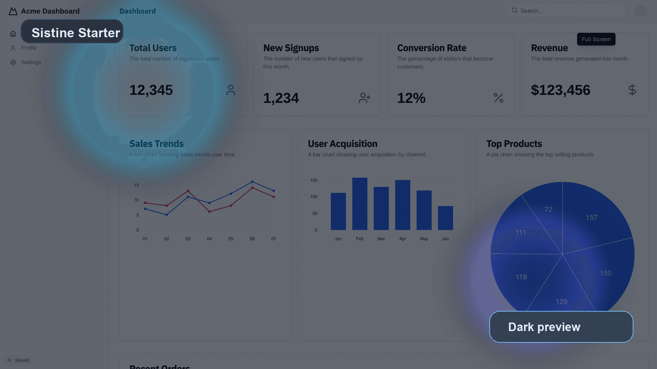The width and height of the screenshot is (657, 369).
Task: Click the user icon in the Total Users card
Action: [x=231, y=90]
